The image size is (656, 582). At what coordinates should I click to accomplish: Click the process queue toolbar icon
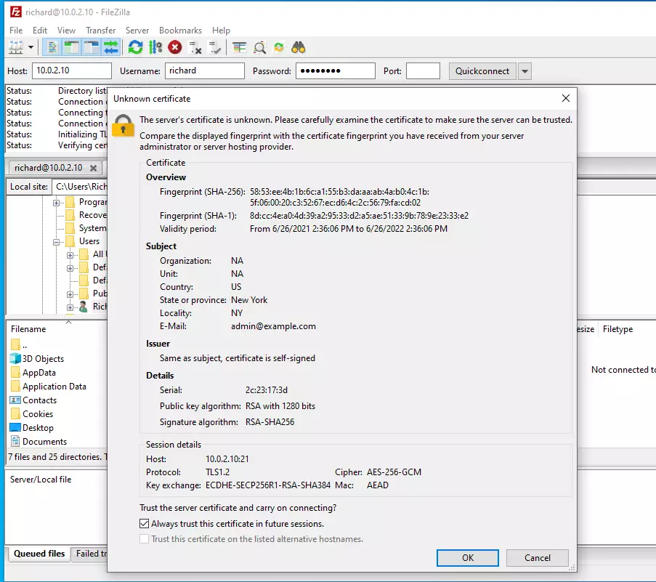click(x=155, y=48)
